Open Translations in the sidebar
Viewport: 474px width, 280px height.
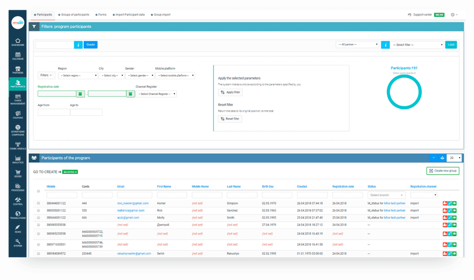(18, 215)
